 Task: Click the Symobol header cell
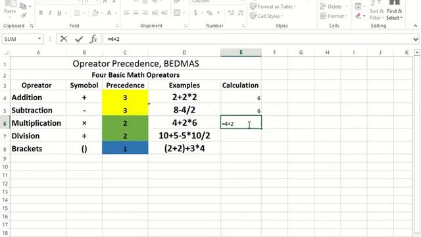pos(84,85)
